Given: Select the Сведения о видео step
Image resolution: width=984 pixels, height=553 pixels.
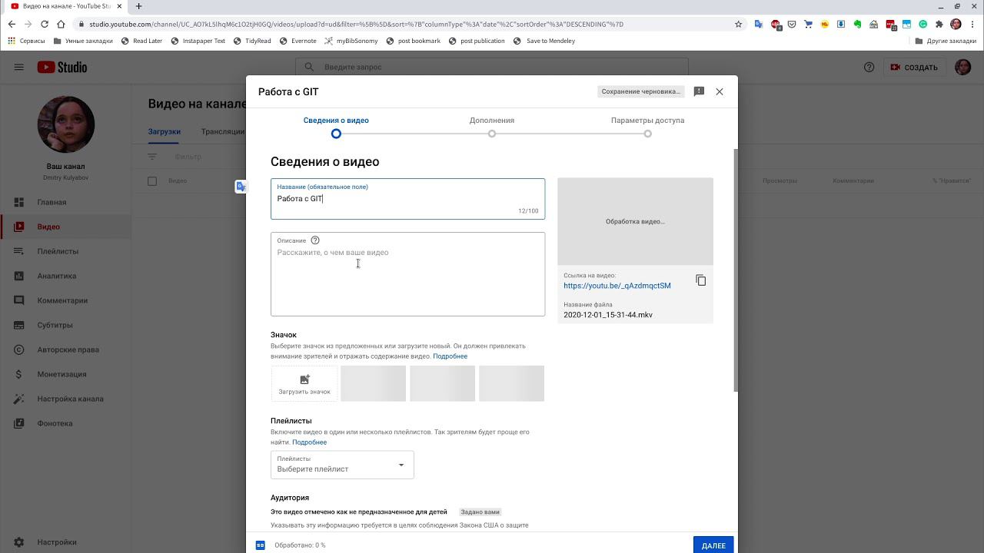Looking at the screenshot, I should pyautogui.click(x=336, y=121).
